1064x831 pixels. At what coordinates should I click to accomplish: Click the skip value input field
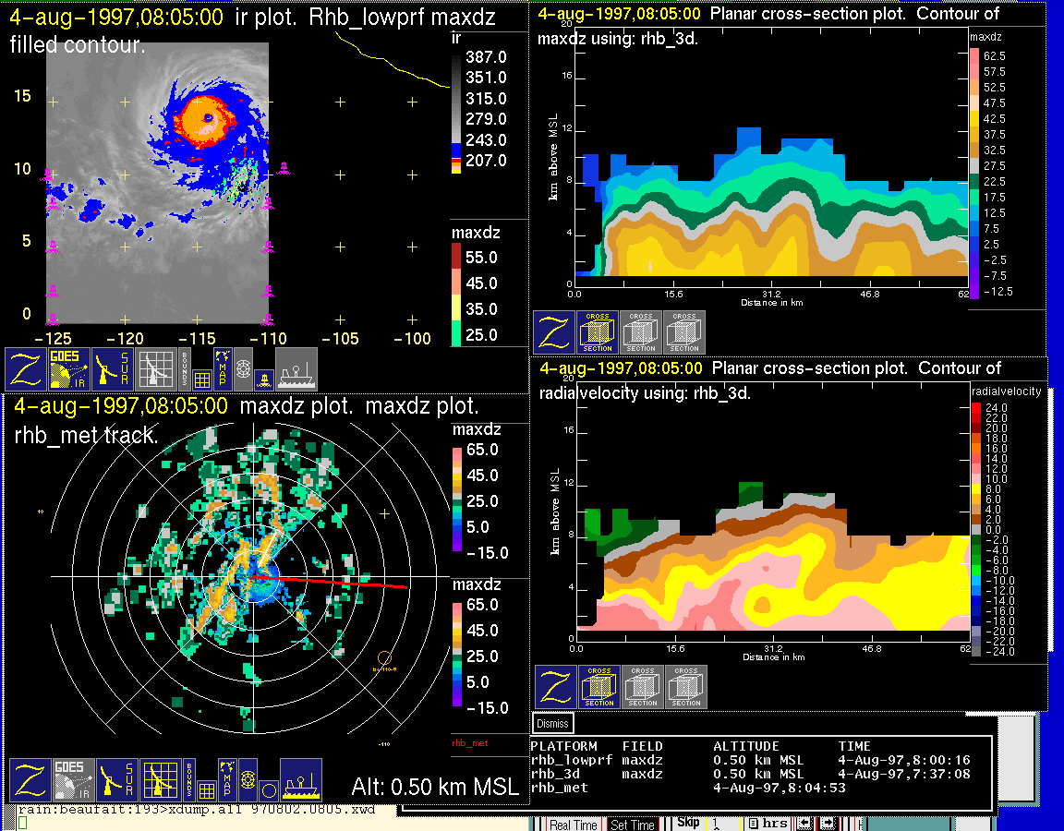725,823
